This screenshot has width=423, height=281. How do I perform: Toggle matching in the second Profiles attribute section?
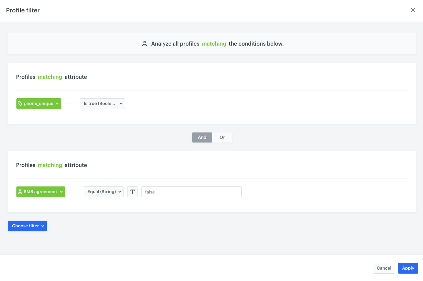(x=50, y=165)
